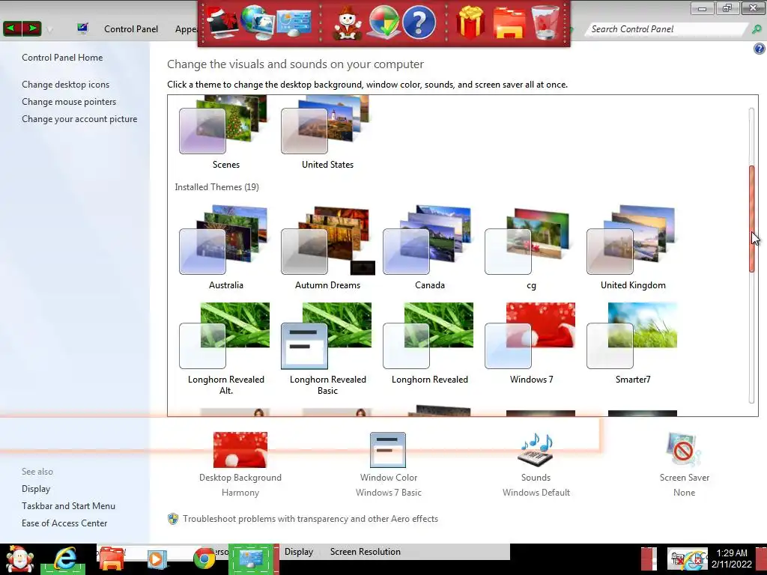767x575 pixels.
Task: Select the Autumn Dreams theme
Action: [327, 248]
